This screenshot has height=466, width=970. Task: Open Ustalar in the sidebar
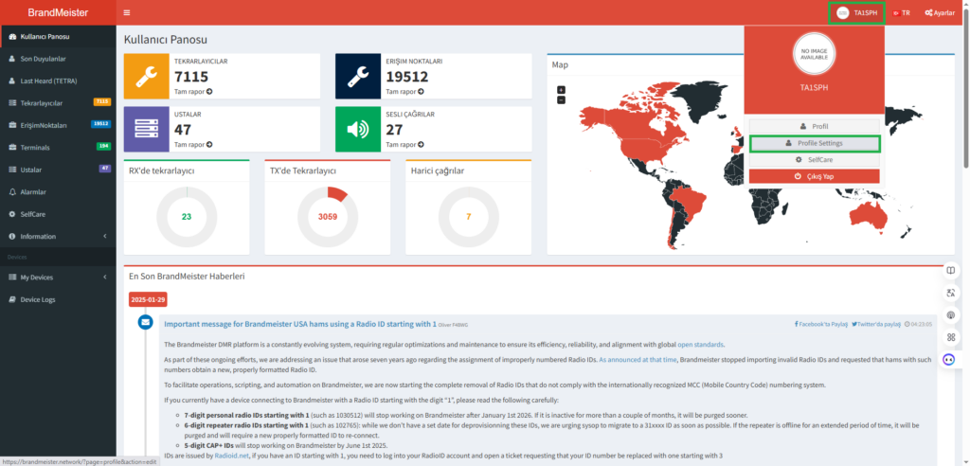(x=58, y=170)
